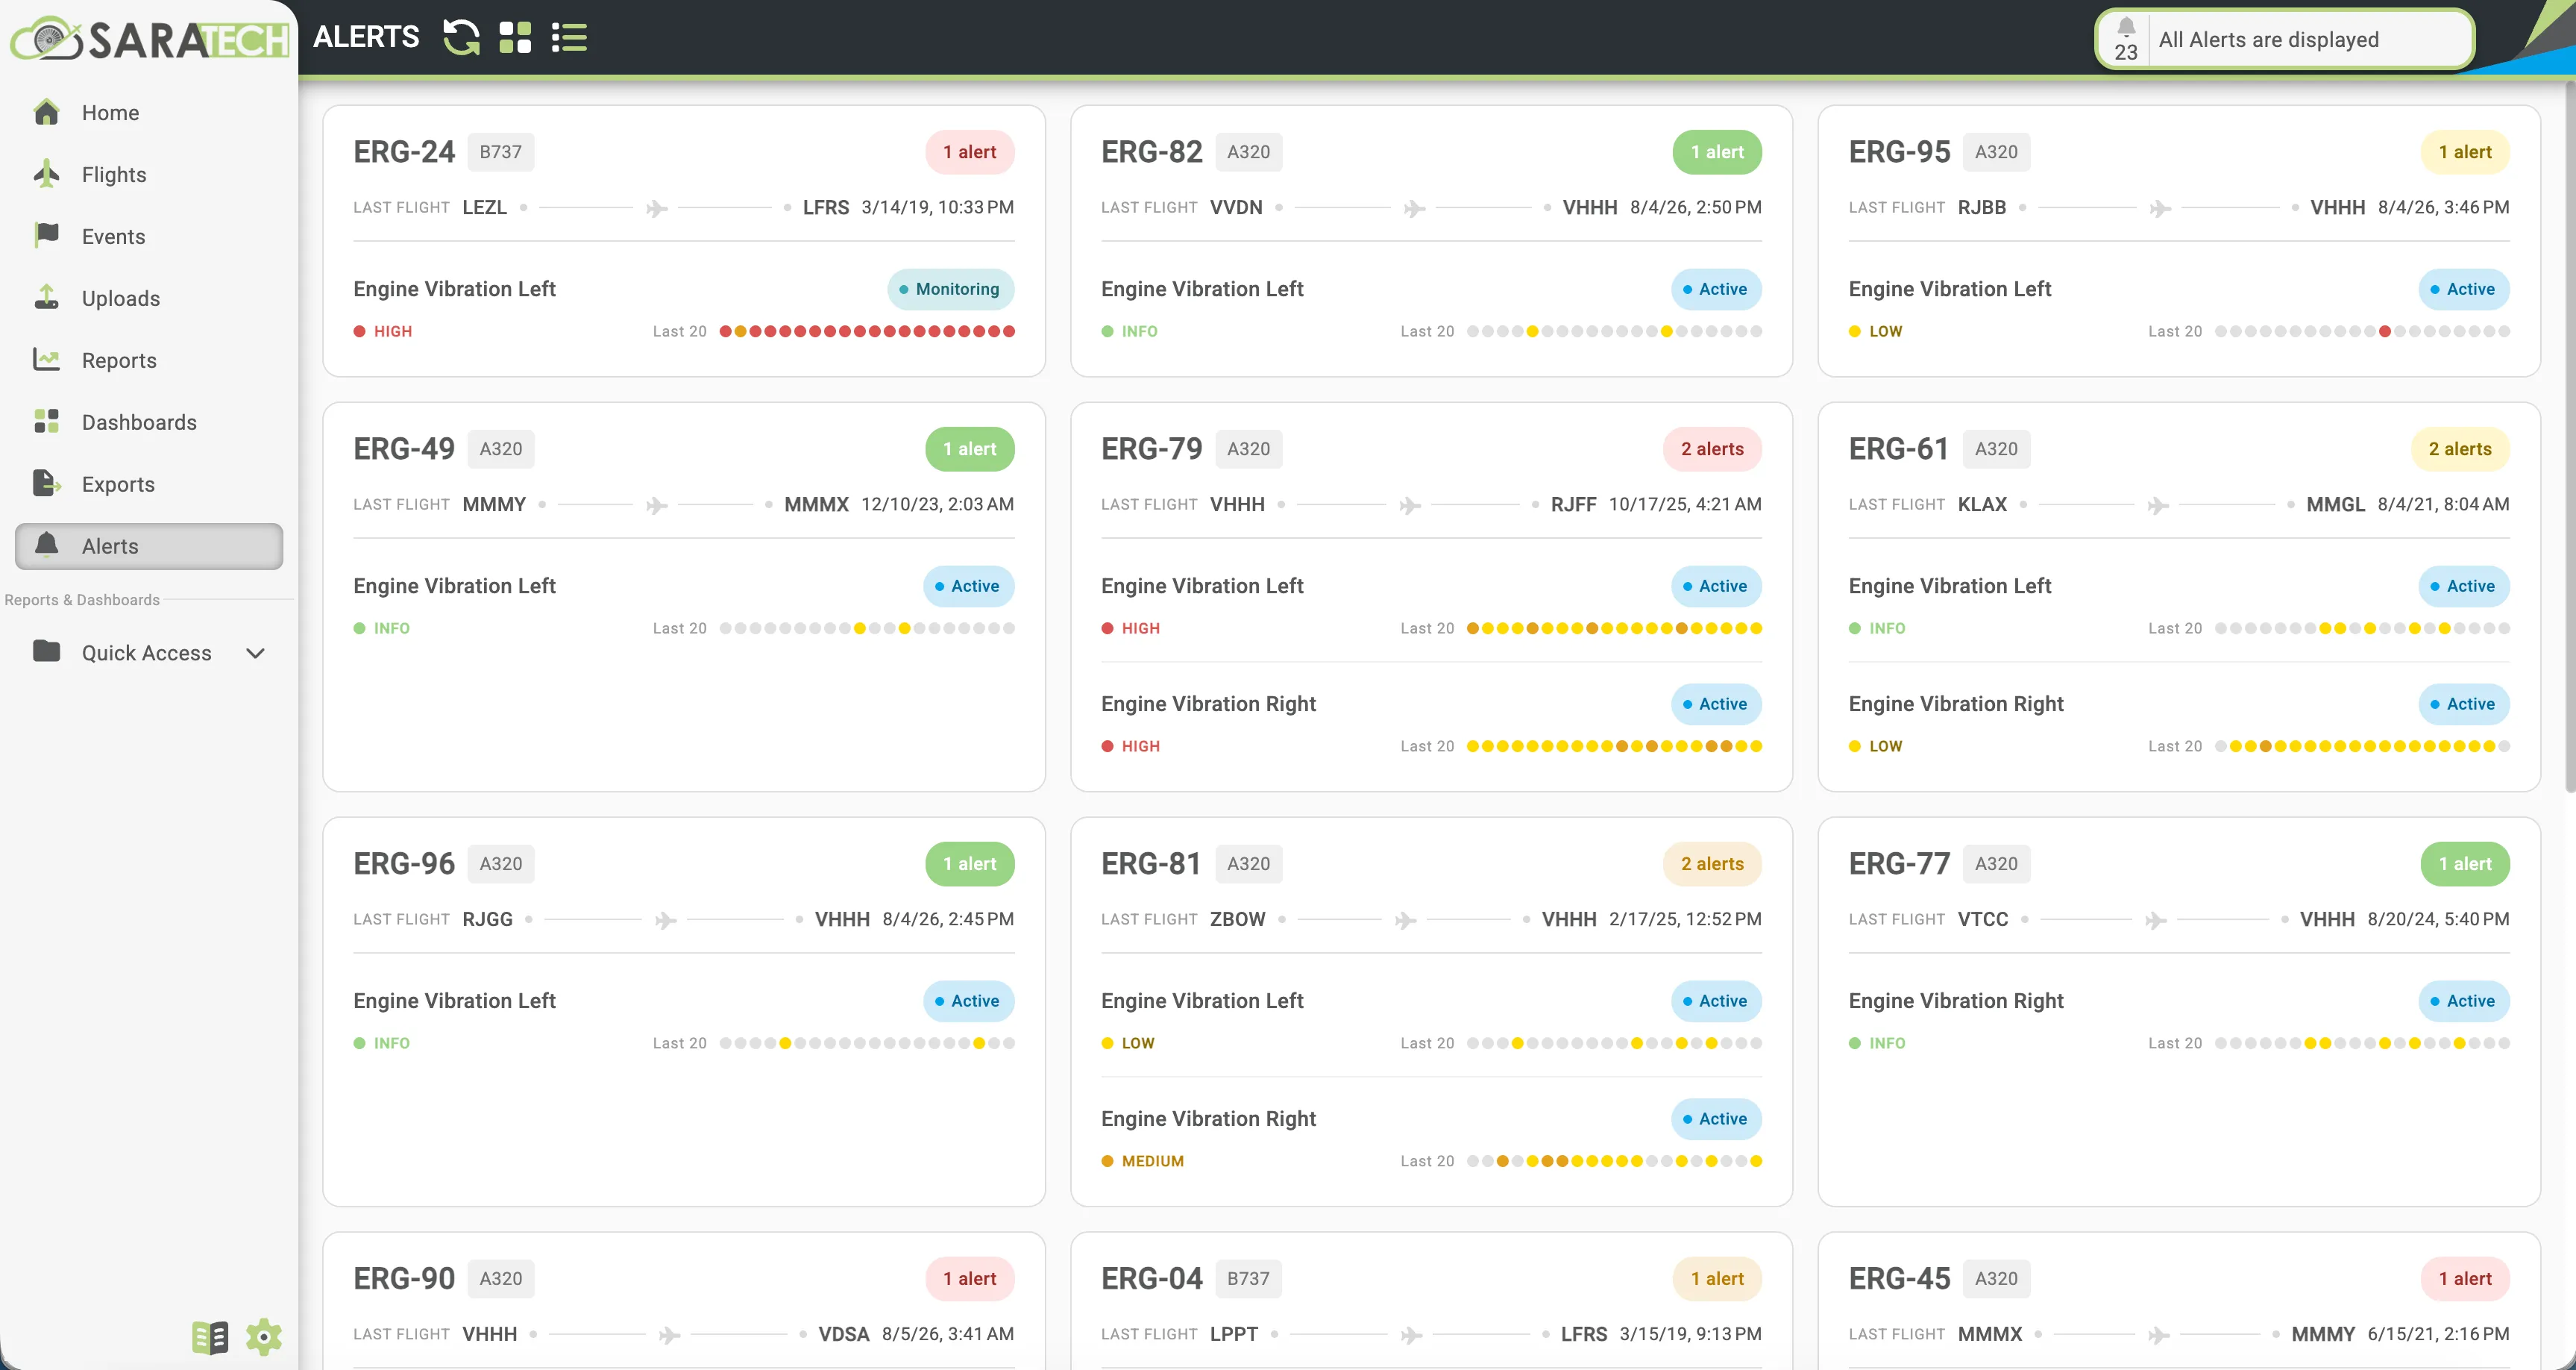Open settings gear icon
Image resolution: width=2576 pixels, height=1370 pixels.
tap(264, 1337)
